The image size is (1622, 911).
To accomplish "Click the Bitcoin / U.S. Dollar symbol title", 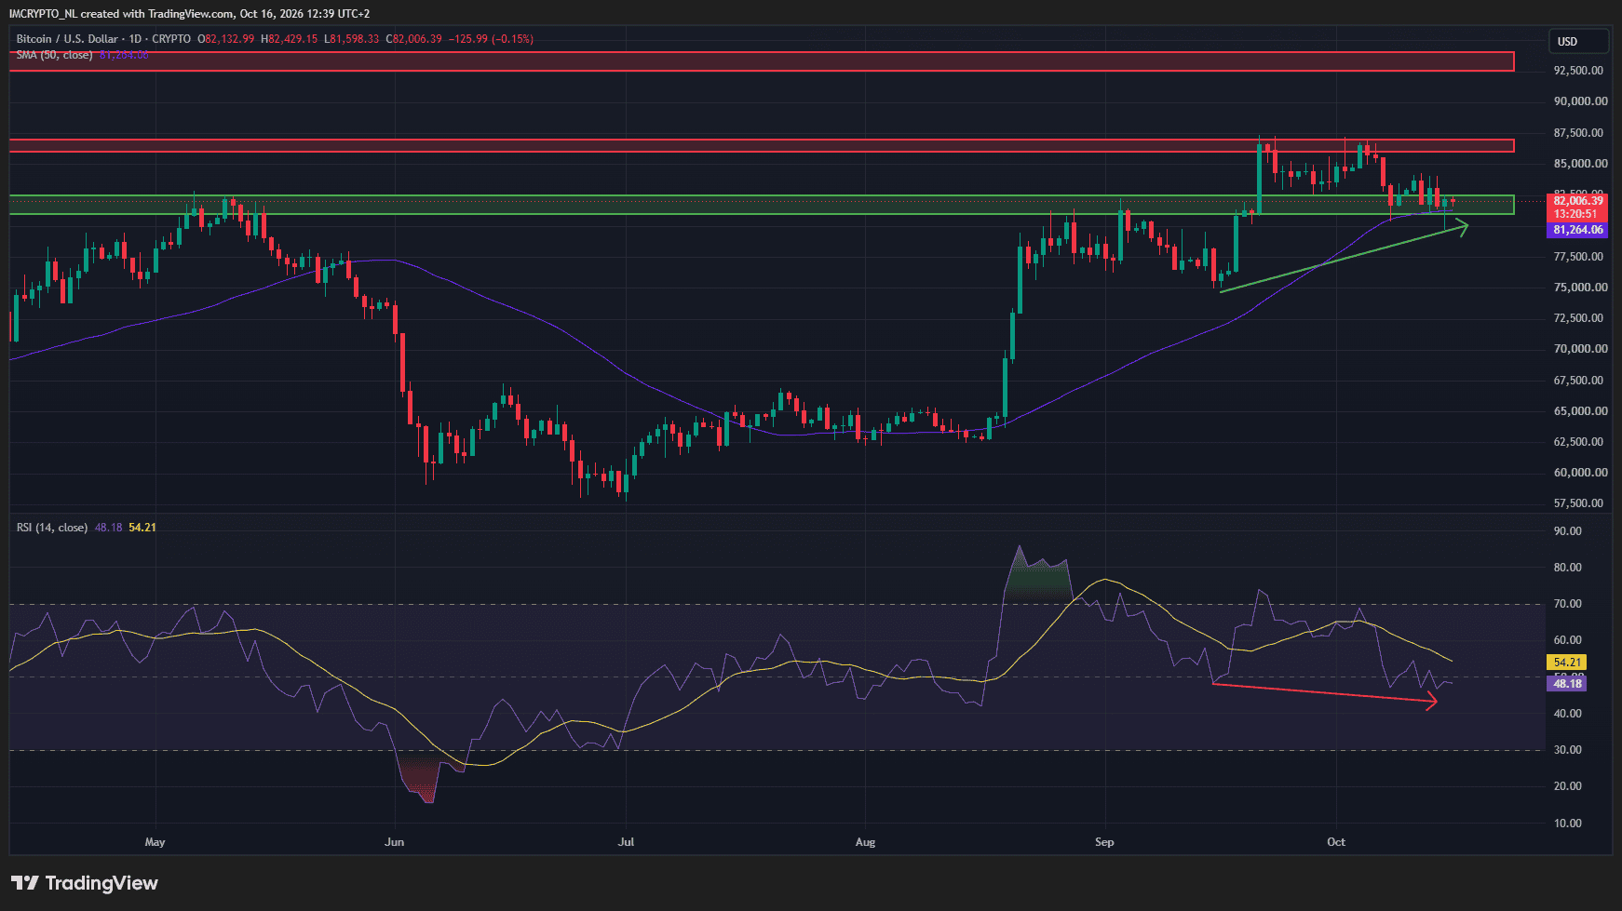I will [x=67, y=39].
